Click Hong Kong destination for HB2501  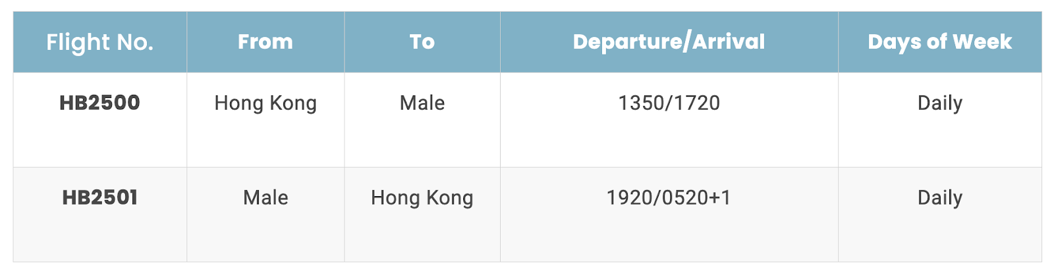tap(422, 198)
